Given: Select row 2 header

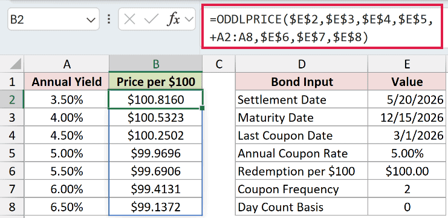Looking at the screenshot, I should point(11,99).
